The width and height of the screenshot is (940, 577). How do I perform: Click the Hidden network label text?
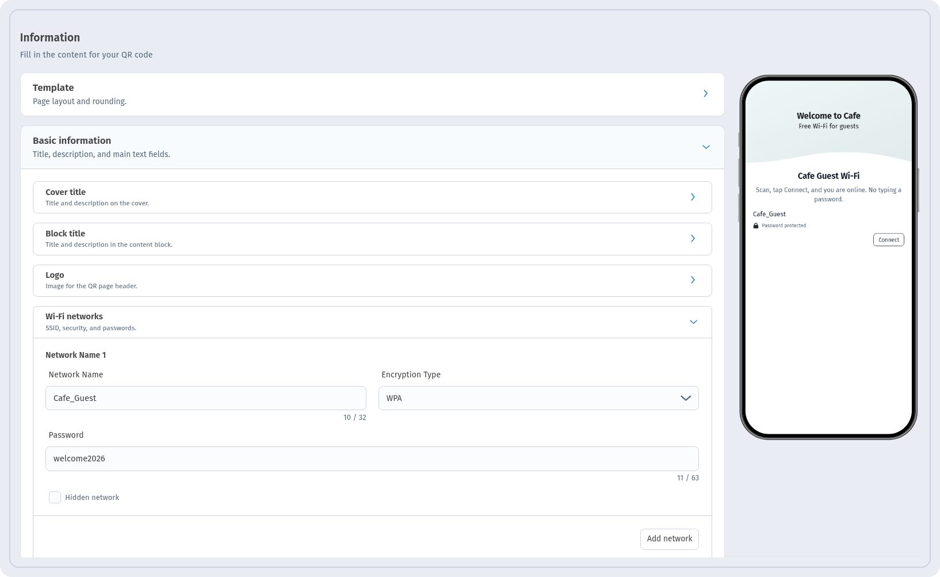pos(92,498)
